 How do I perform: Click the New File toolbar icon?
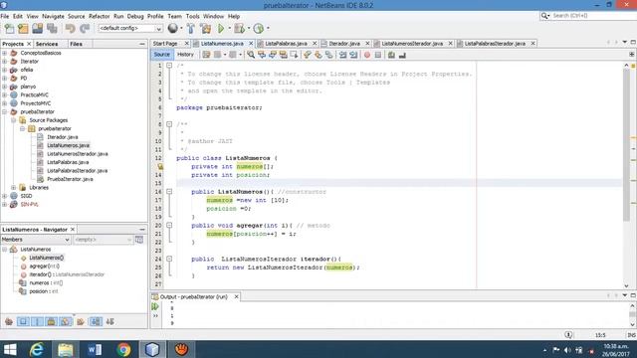click(x=9, y=29)
